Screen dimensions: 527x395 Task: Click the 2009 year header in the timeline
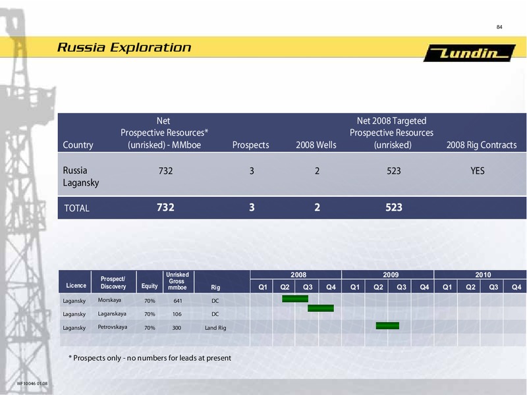[391, 275]
